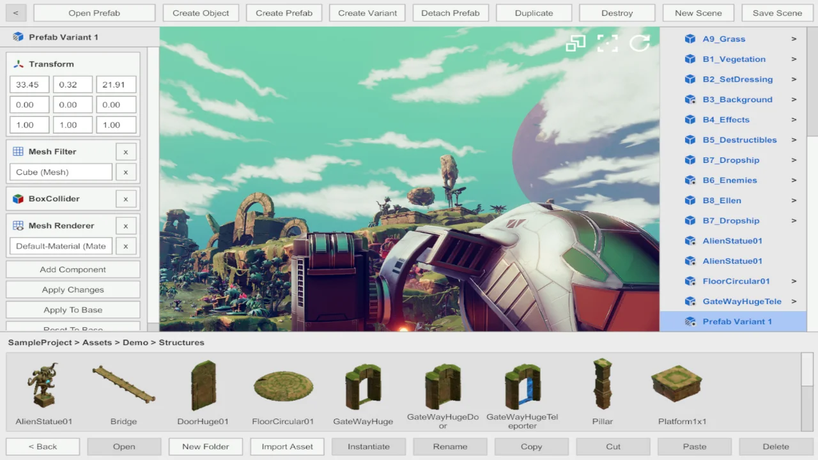Click the focus frame icon in viewport
The image size is (818, 460).
(607, 43)
